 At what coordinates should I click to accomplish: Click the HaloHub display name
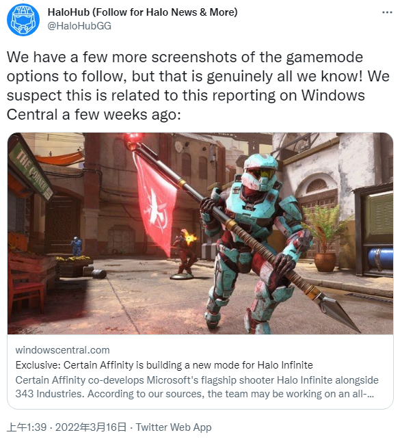pyautogui.click(x=142, y=12)
